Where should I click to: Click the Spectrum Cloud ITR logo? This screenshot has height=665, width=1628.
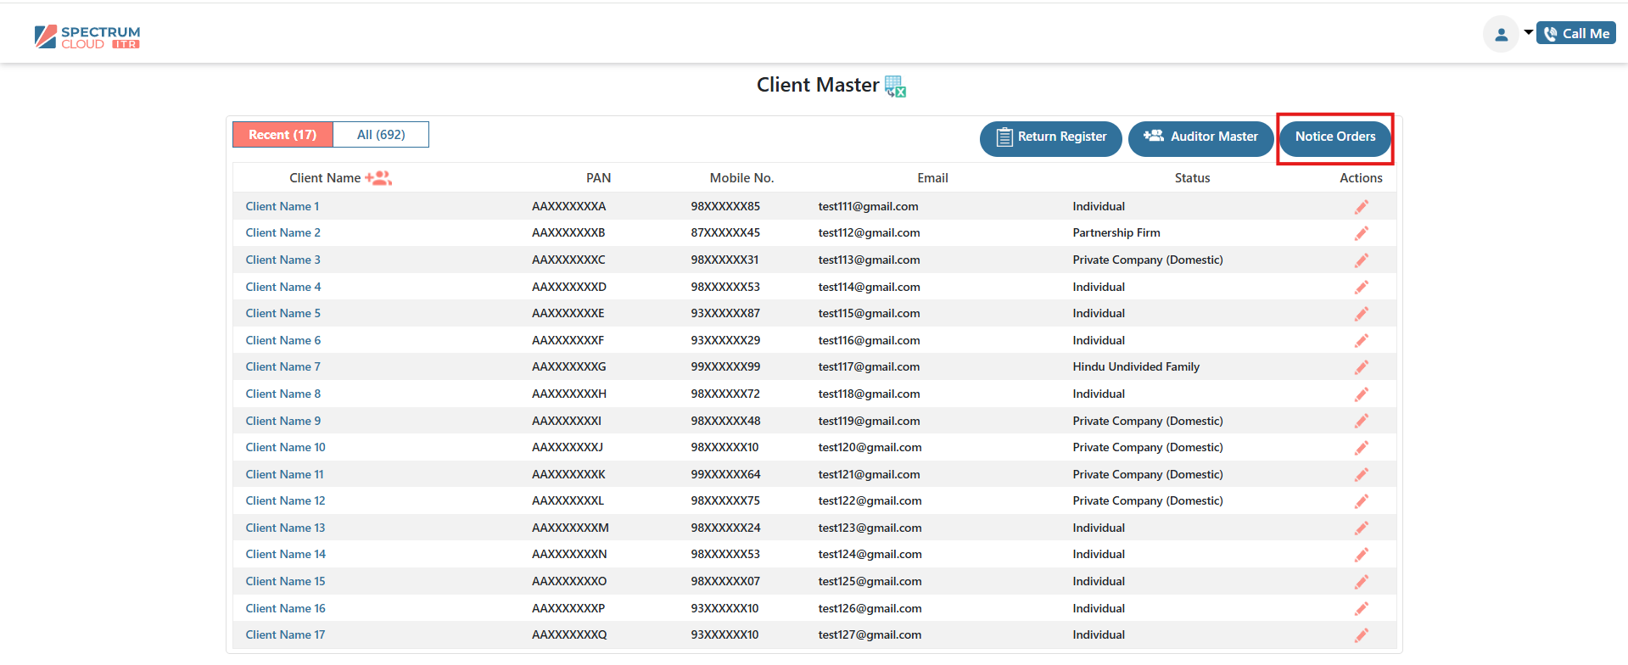coord(87,37)
